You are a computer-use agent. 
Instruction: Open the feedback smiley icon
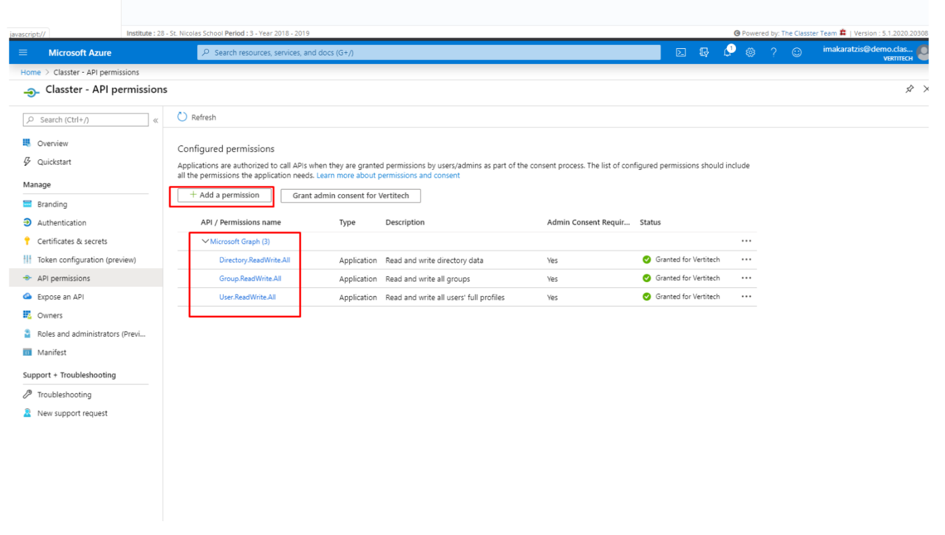tap(797, 53)
